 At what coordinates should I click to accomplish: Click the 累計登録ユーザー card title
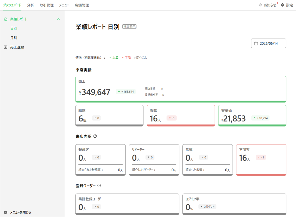click(91, 199)
